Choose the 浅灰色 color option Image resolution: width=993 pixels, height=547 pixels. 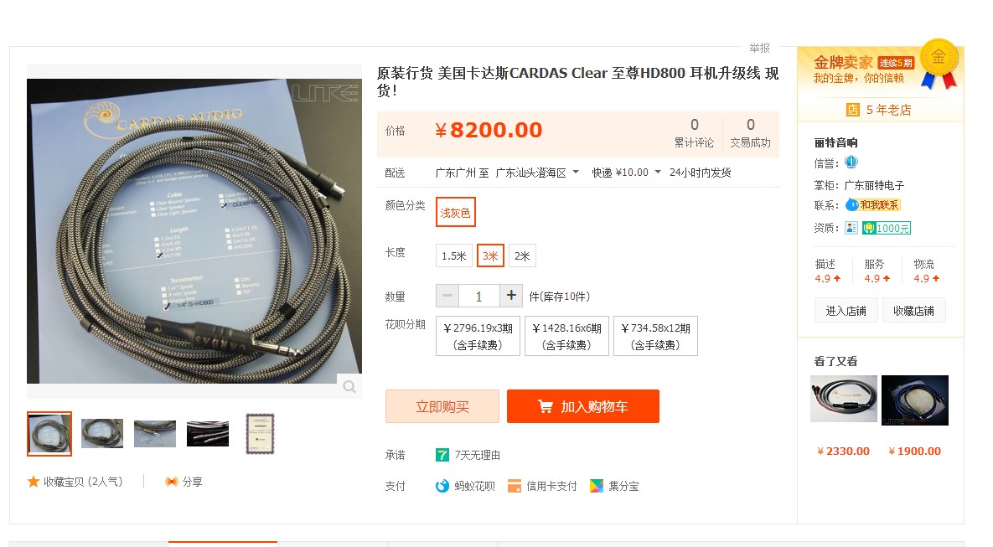(x=455, y=213)
